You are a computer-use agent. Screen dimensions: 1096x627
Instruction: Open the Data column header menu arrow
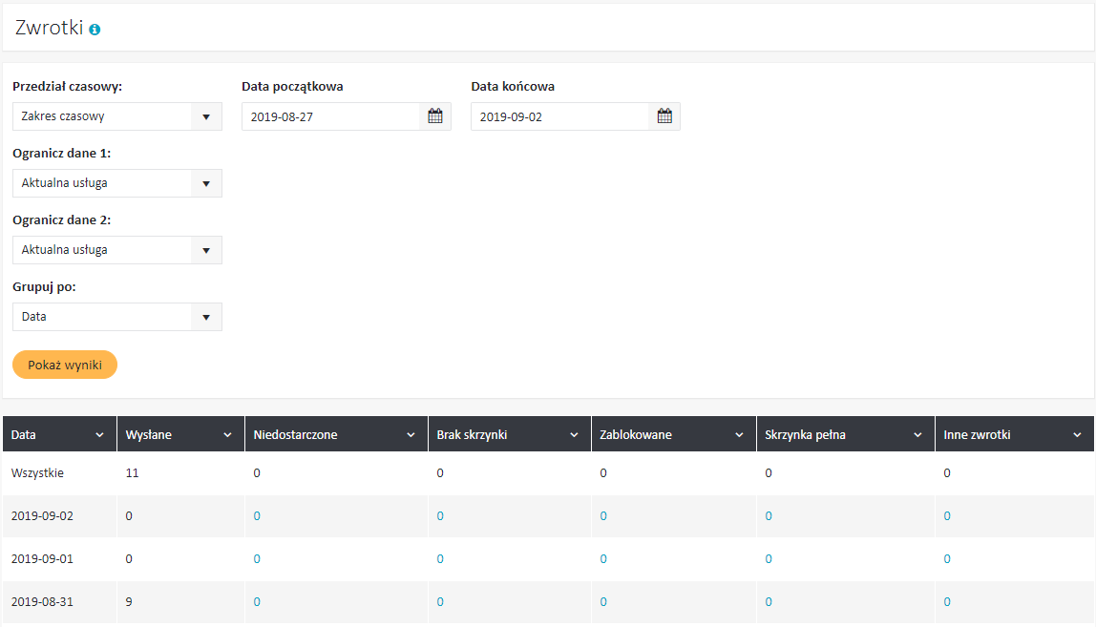click(x=100, y=435)
